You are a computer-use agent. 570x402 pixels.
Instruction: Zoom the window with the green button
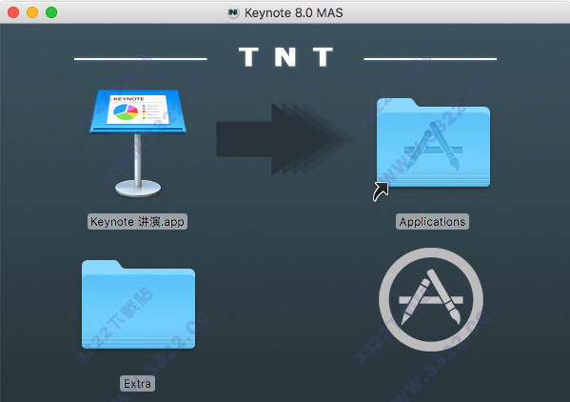[x=51, y=12]
